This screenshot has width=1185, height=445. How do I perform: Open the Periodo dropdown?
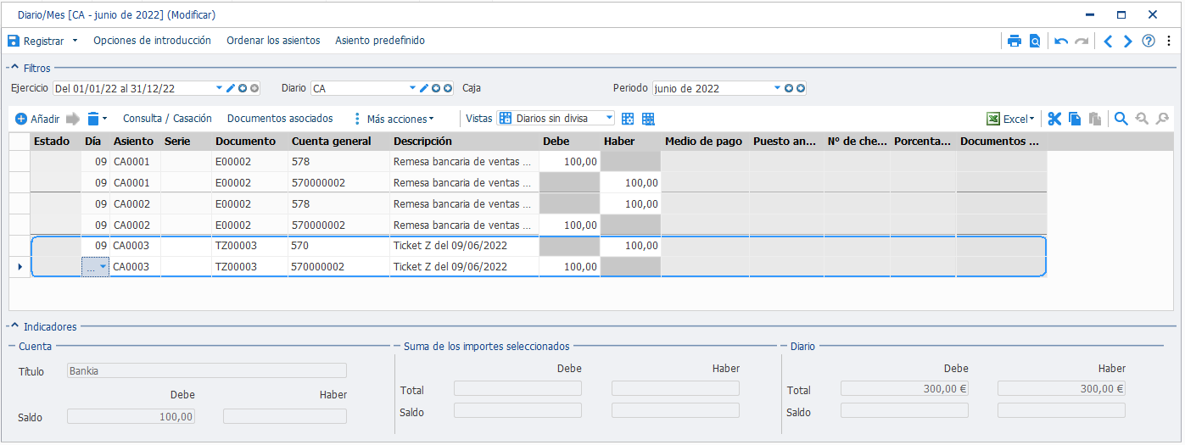[x=777, y=88]
